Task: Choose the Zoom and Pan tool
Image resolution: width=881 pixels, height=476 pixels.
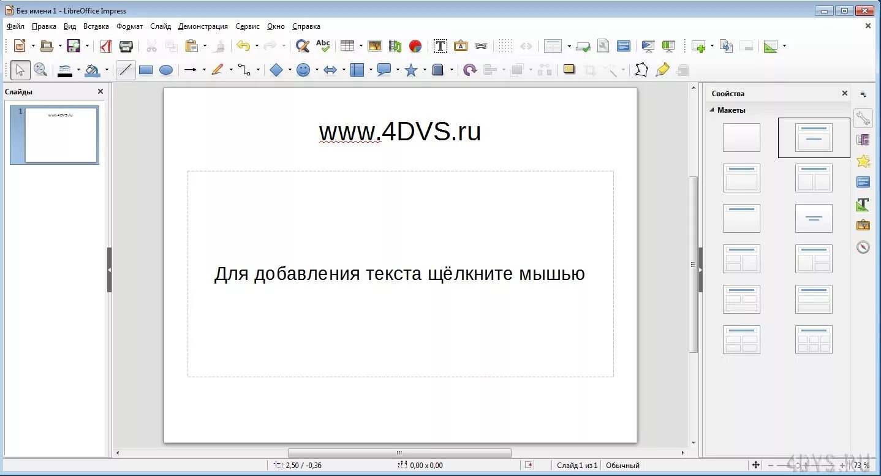Action: pyautogui.click(x=40, y=70)
